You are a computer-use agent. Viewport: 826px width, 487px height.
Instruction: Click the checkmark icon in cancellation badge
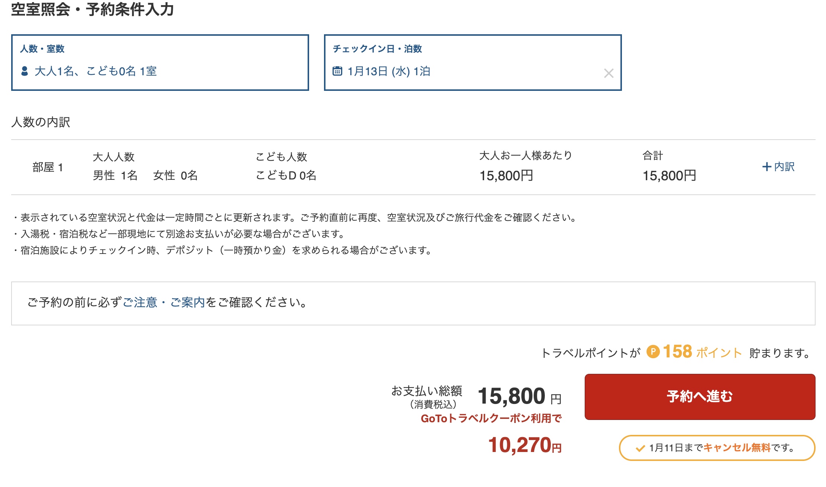pos(640,448)
